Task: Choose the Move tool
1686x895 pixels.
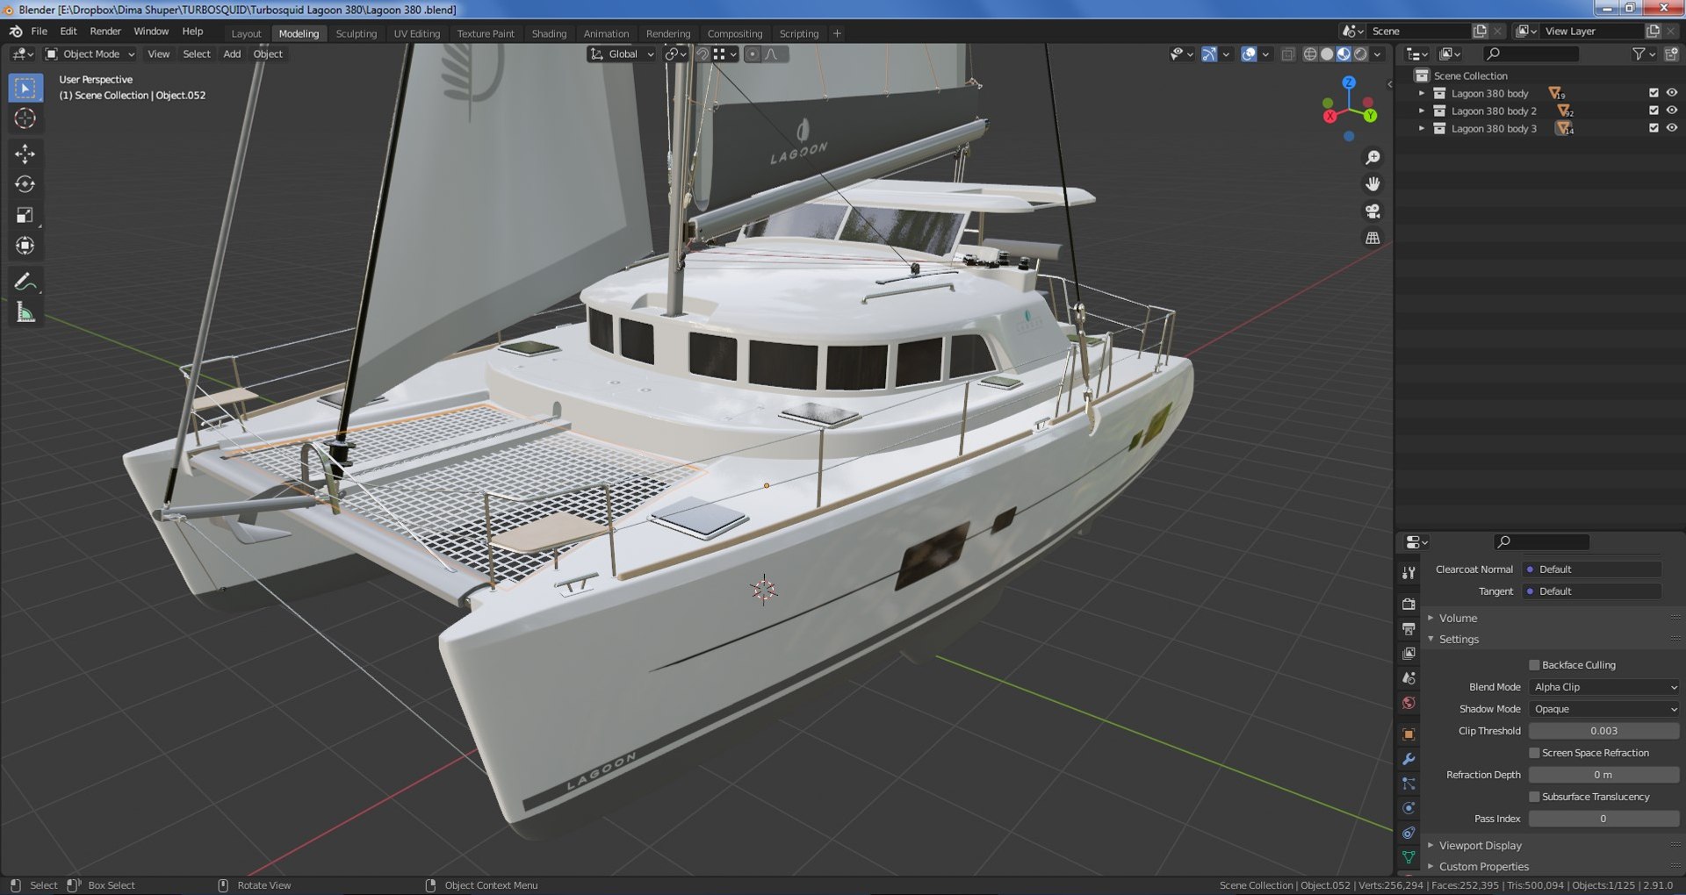Action: point(25,154)
